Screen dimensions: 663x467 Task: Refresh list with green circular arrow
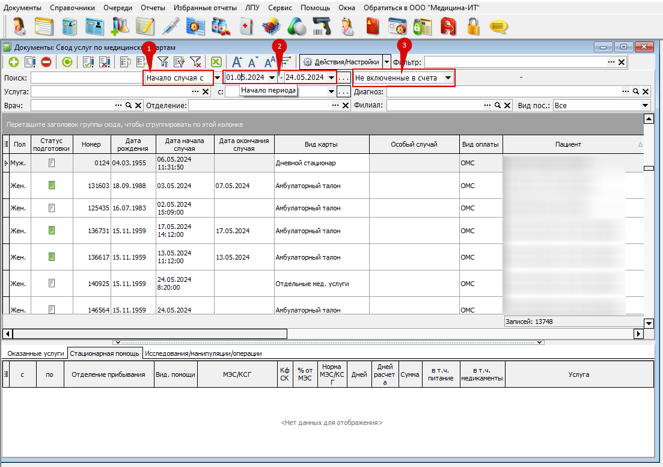click(x=67, y=62)
